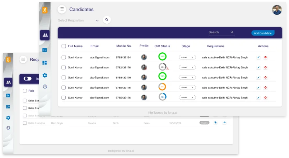Click mobile number 6782432176

(x=123, y=67)
